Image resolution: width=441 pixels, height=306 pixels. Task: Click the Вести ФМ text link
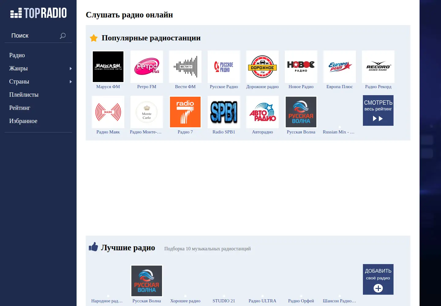[x=185, y=87]
